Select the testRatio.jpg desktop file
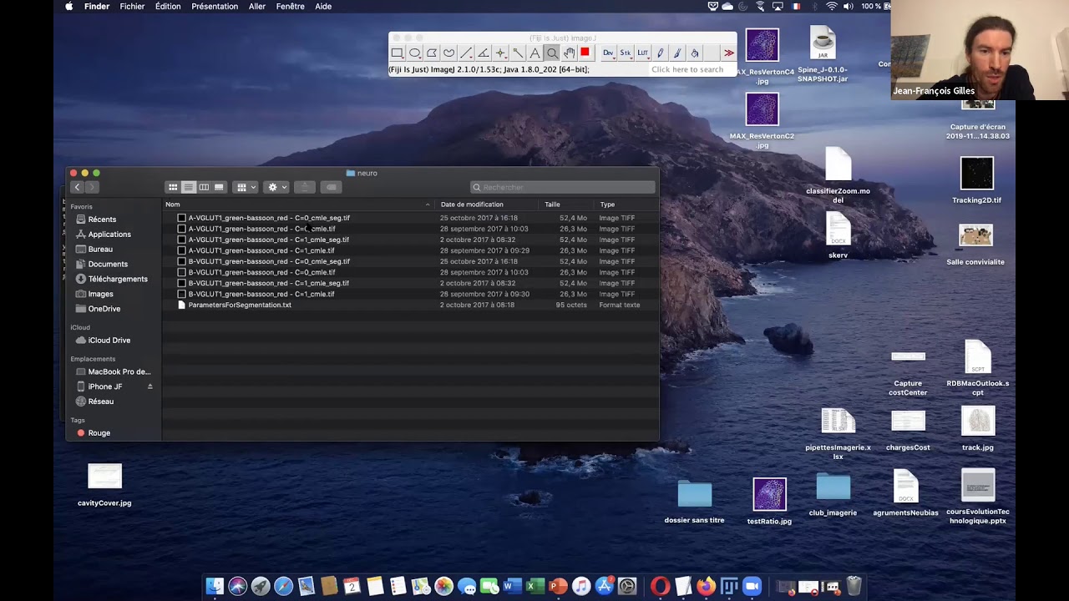1069x601 pixels. 769,494
